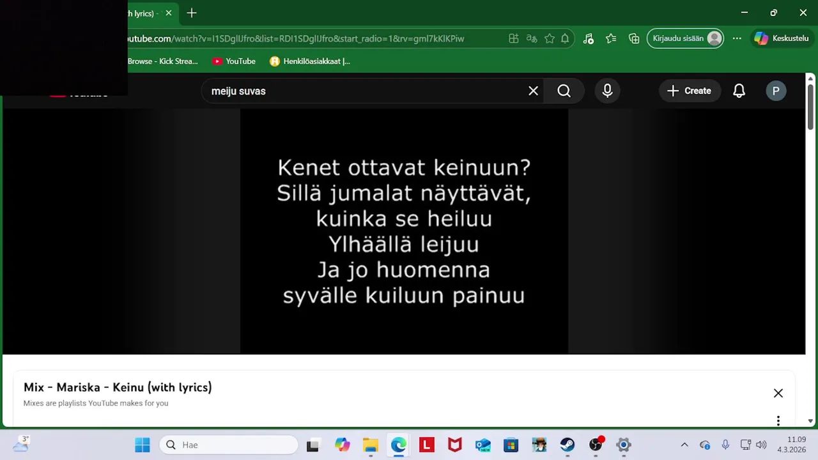Open Steam from the taskbar
The height and width of the screenshot is (460, 818).
[567, 445]
